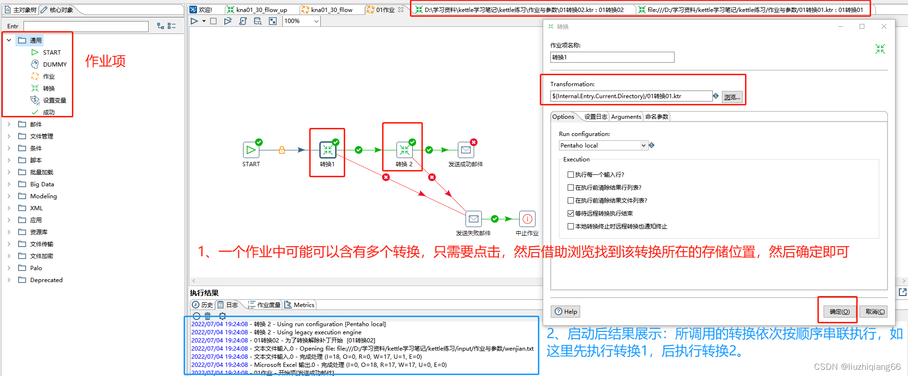Viewport: 908px width, 376px height.
Task: Run the job with the play icon
Action: click(194, 21)
